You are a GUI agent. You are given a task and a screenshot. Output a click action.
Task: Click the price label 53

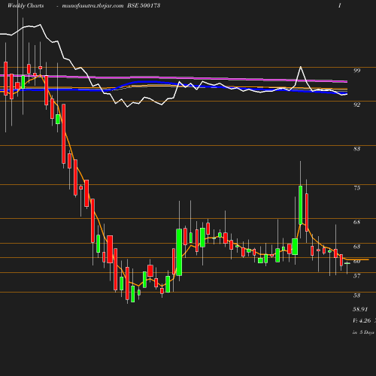click(357, 296)
